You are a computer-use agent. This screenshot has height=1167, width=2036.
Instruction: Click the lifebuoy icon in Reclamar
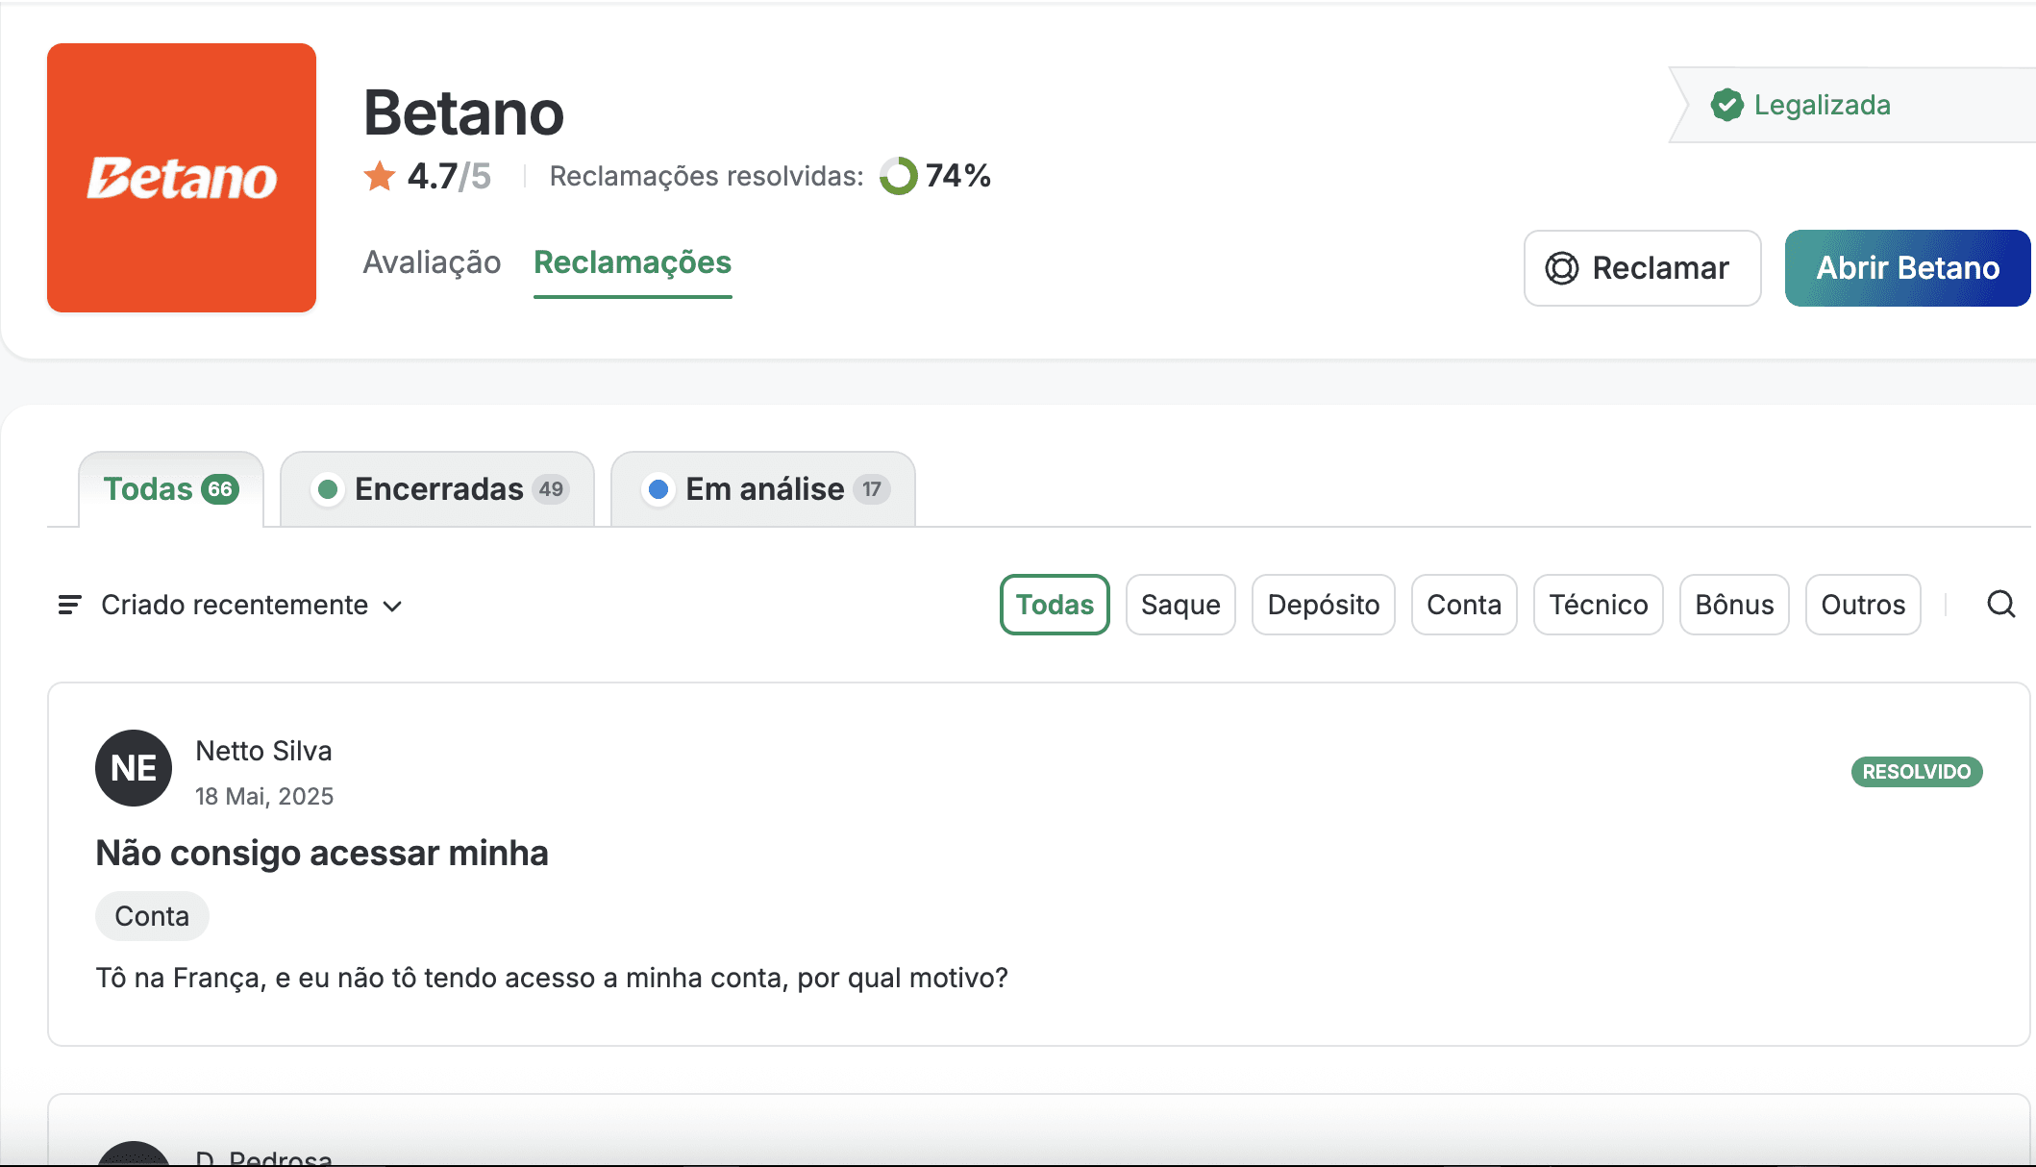click(x=1562, y=268)
